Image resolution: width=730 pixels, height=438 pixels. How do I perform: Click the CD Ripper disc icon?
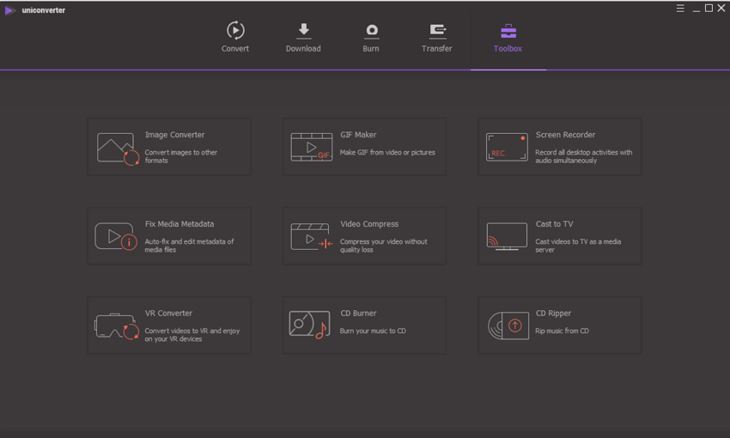click(508, 325)
